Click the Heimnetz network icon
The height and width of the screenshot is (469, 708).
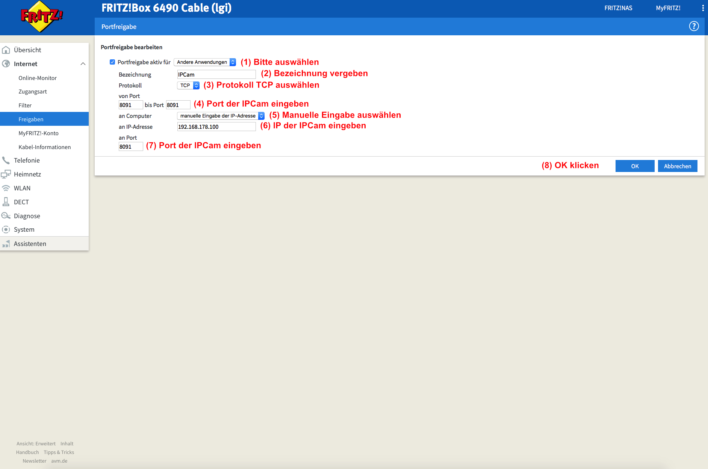point(6,174)
